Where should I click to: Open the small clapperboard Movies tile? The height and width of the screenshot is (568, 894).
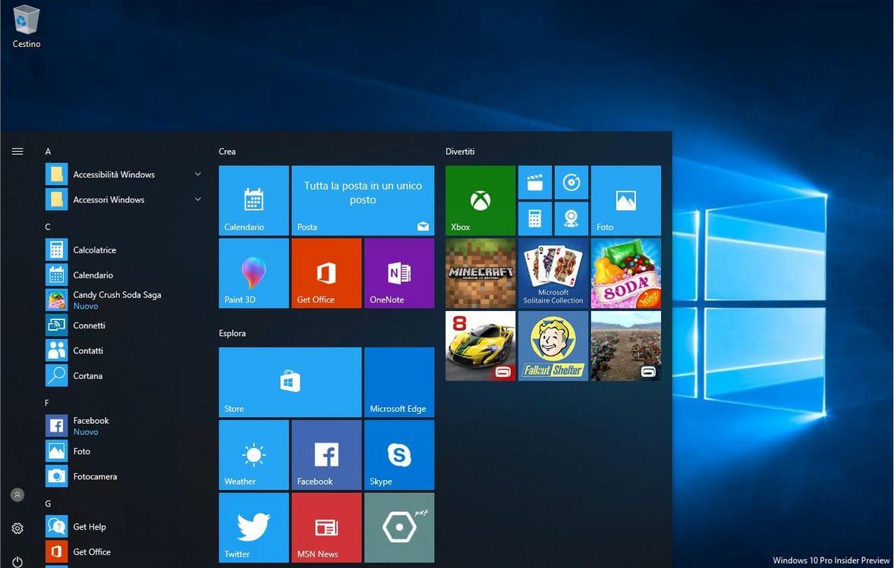point(535,182)
